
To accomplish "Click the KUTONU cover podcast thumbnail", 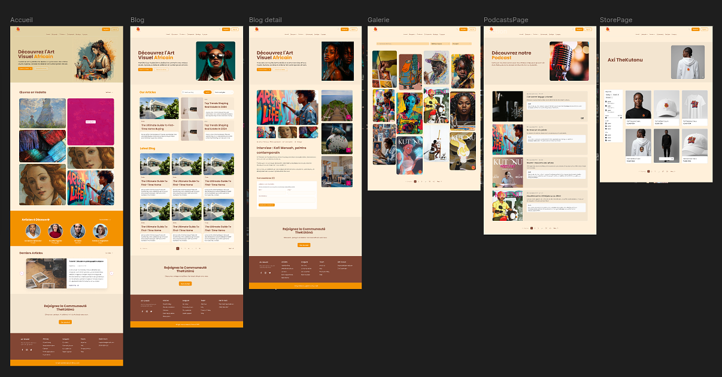I will pos(508,172).
